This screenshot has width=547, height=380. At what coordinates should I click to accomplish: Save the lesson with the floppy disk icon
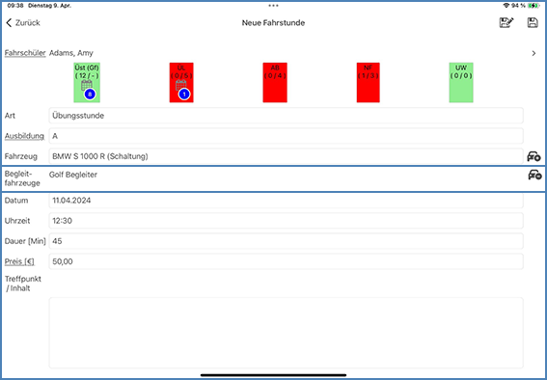533,22
